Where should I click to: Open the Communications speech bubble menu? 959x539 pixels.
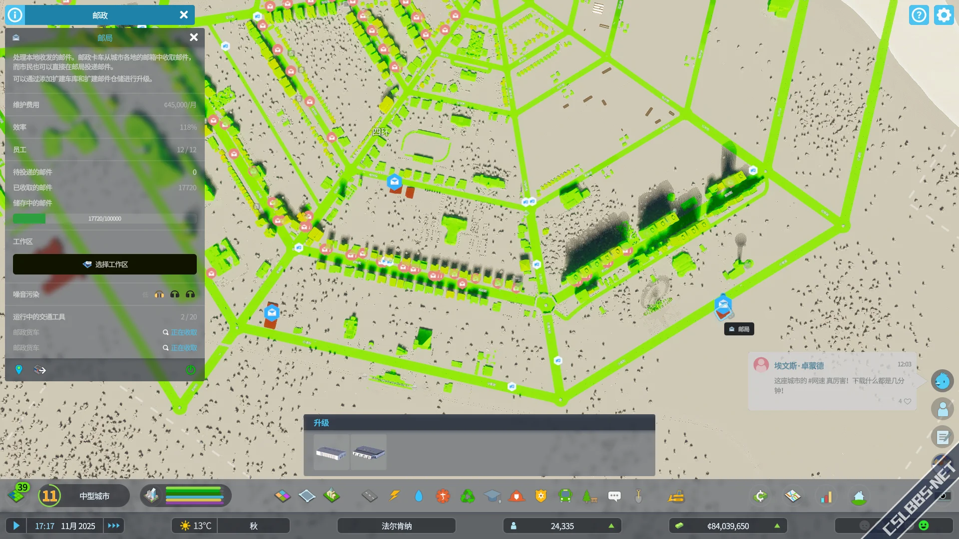coord(614,496)
